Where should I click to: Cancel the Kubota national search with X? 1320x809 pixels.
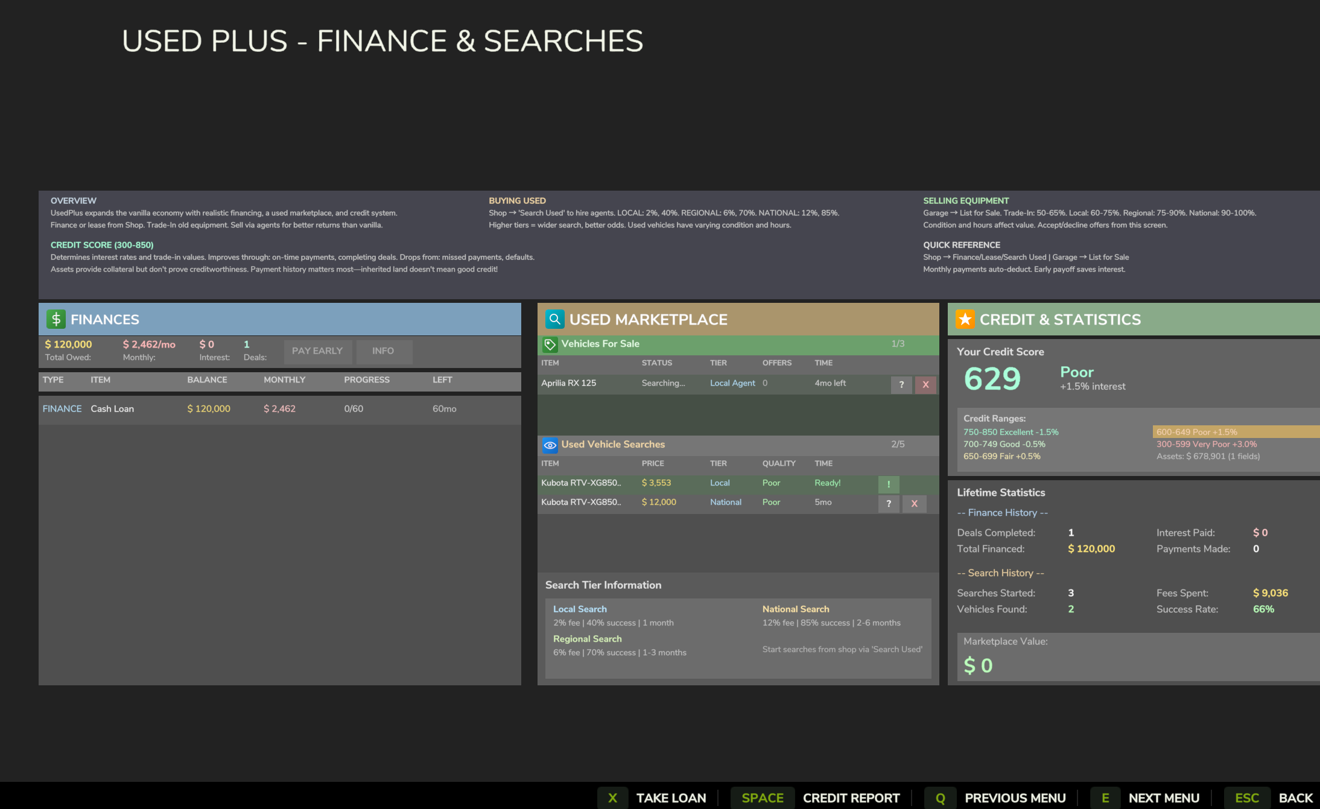click(914, 503)
